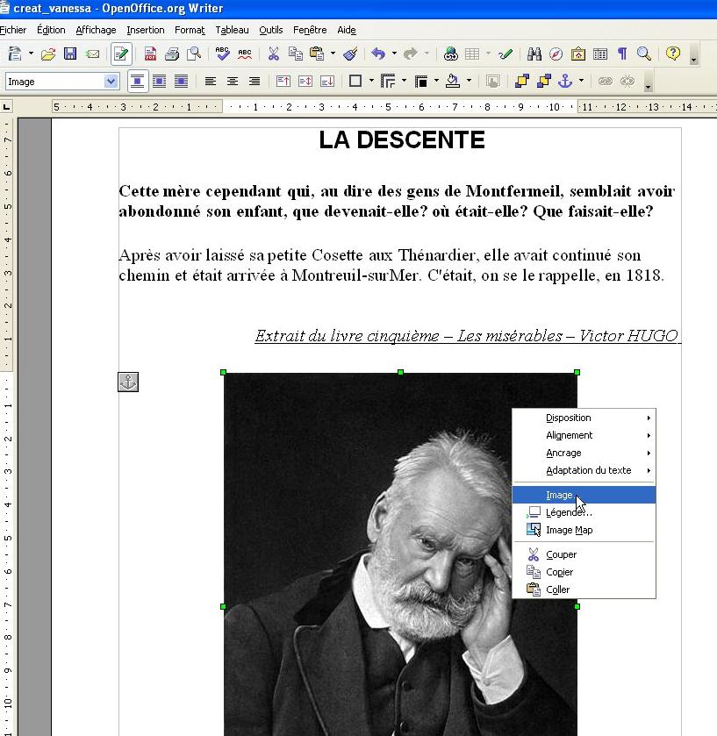Bring the image to front
This screenshot has height=736, width=717.
pos(521,82)
